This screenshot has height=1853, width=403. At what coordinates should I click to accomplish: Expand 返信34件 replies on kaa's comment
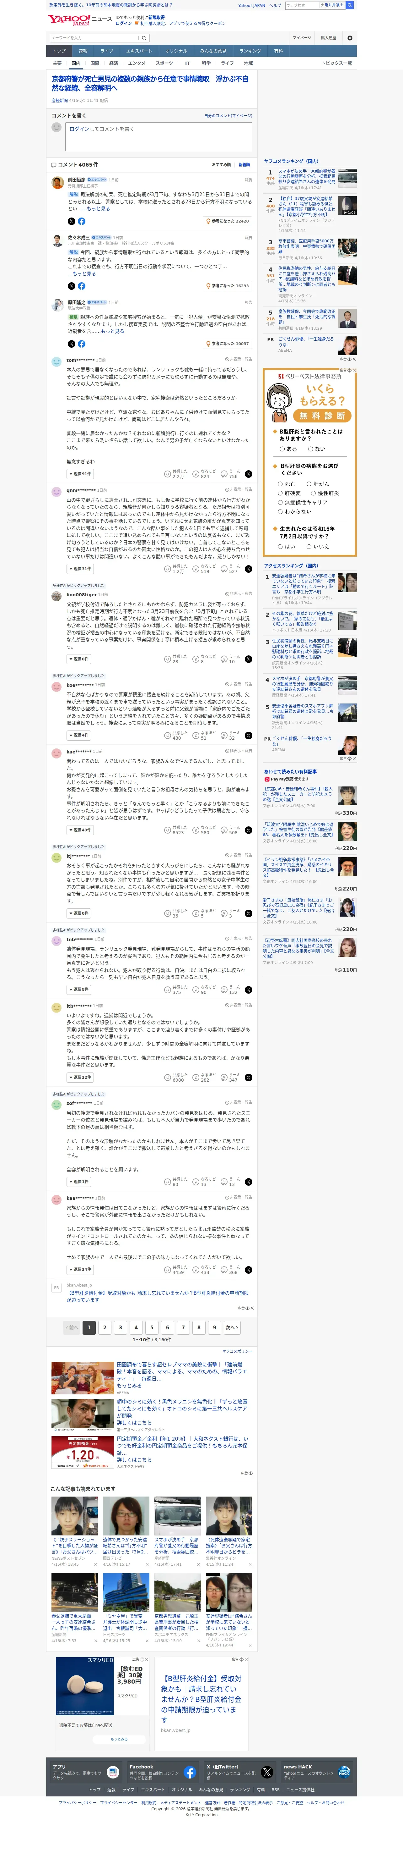80,1270
